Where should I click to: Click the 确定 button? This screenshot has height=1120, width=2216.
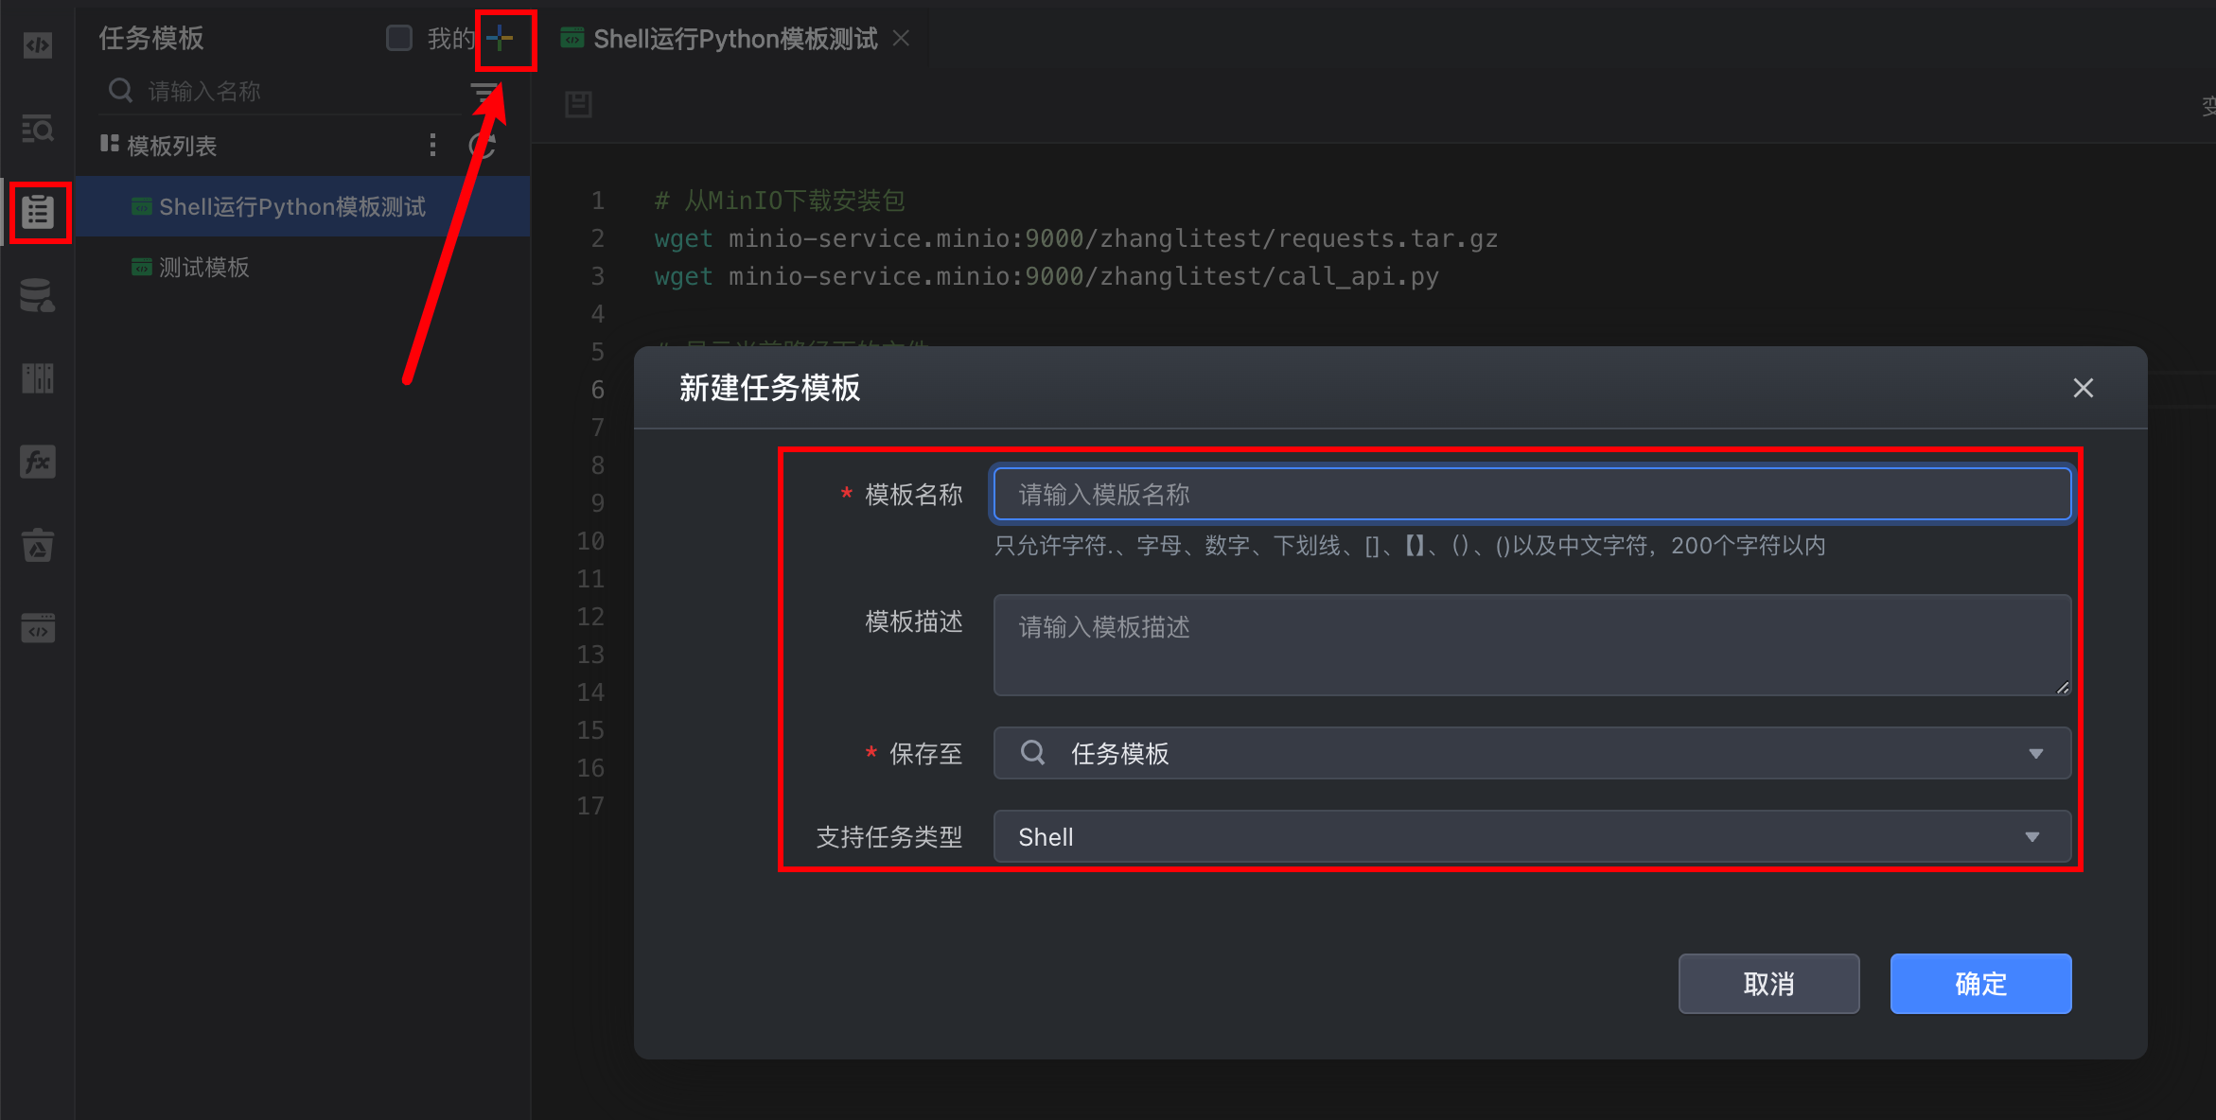[1979, 984]
